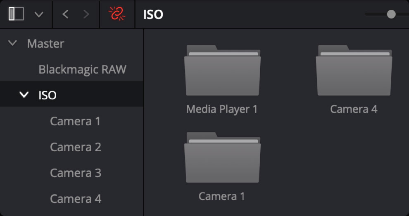The width and height of the screenshot is (409, 216).
Task: Toggle the red unlinked media link icon
Action: [117, 14]
